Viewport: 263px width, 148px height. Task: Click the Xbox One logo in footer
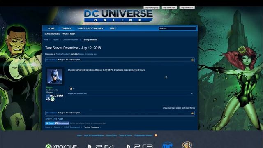(x=61, y=146)
